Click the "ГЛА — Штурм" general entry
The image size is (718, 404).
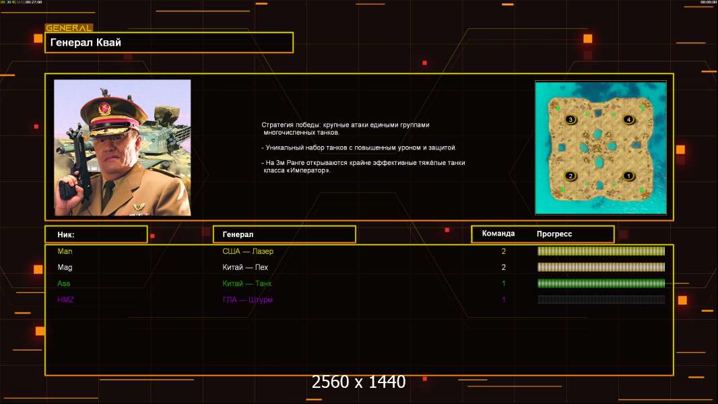pyautogui.click(x=247, y=300)
